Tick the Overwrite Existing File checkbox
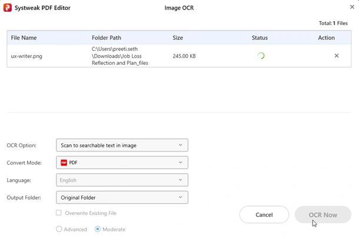This screenshot has width=359, height=238. tap(59, 213)
